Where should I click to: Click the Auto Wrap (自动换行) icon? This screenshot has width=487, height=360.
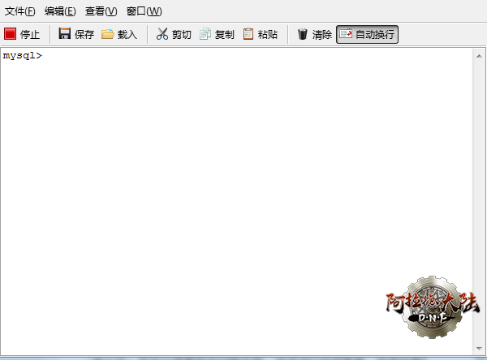tap(346, 34)
